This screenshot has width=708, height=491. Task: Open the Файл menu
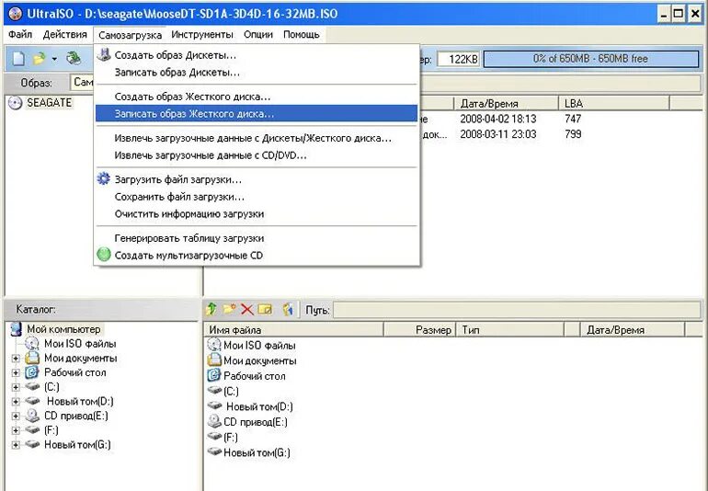point(20,34)
